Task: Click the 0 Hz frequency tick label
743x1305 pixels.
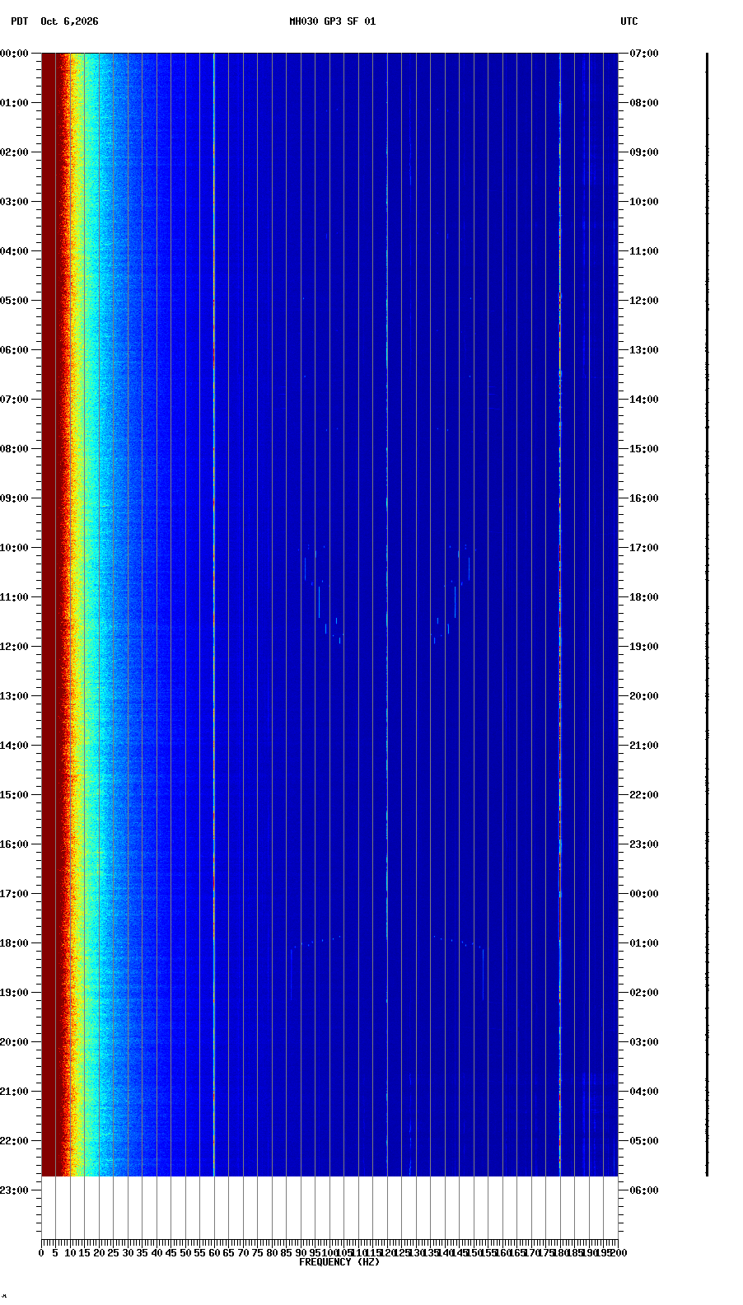Action: coord(41,1253)
